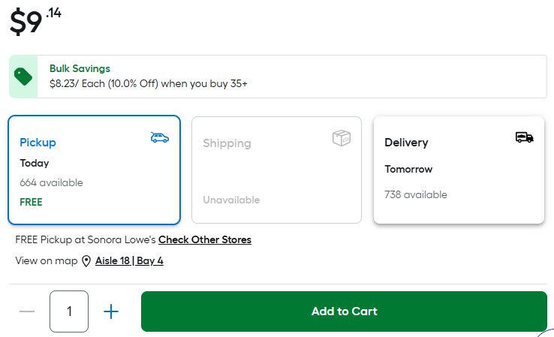Open the Aisle 18 | Bay 4 map link
The width and height of the screenshot is (554, 337).
(129, 261)
